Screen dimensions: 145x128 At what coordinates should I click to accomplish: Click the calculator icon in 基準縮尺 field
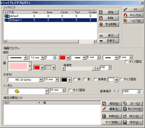[x=139, y=92]
